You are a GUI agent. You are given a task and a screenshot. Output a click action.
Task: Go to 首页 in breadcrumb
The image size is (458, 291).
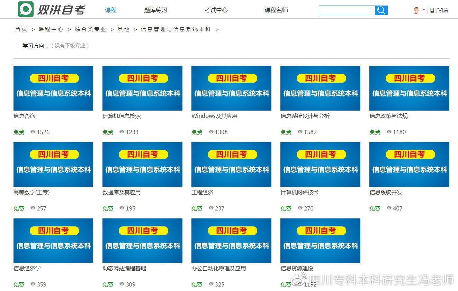[x=21, y=29]
